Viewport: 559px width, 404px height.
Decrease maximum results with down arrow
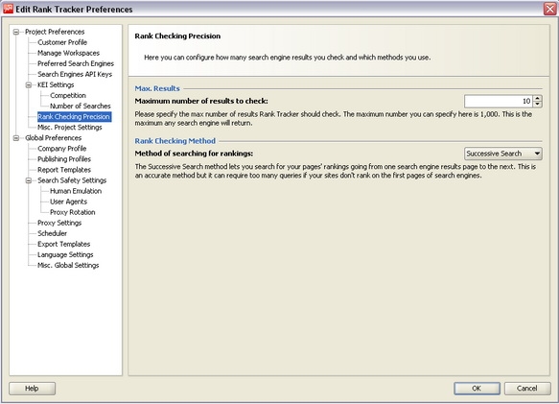point(538,105)
